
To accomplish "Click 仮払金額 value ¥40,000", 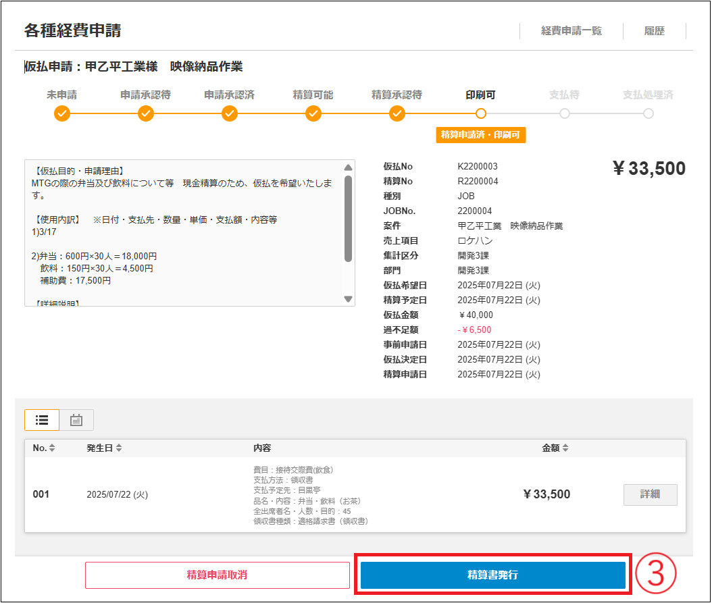I will pos(476,315).
